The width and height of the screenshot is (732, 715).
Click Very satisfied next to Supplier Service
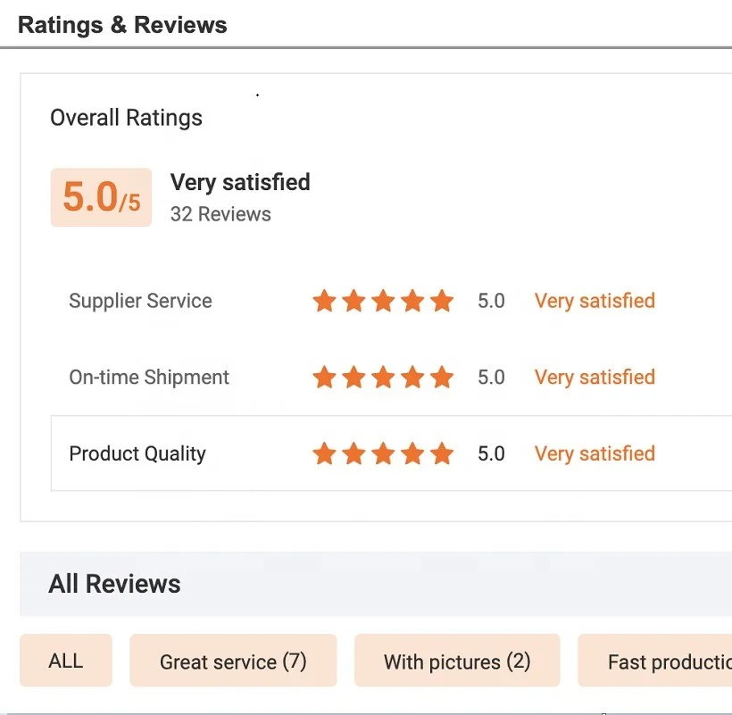595,301
